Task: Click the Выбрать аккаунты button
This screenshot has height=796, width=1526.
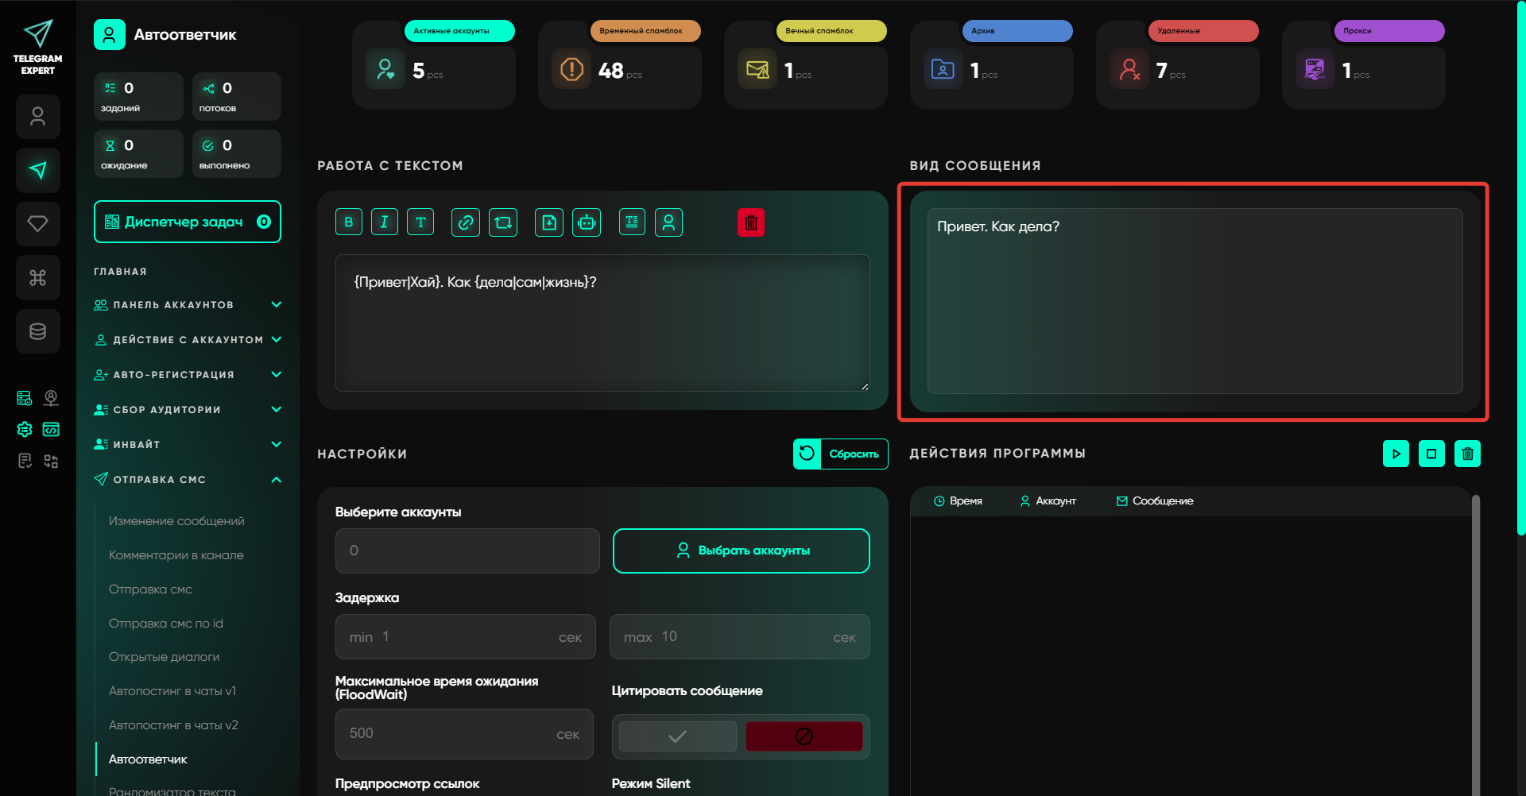Action: [x=741, y=551]
